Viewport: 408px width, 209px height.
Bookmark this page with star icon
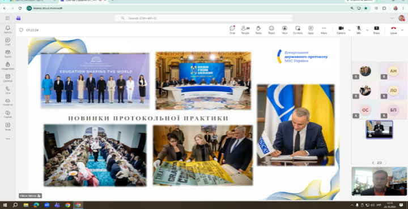pyautogui.click(x=366, y=8)
